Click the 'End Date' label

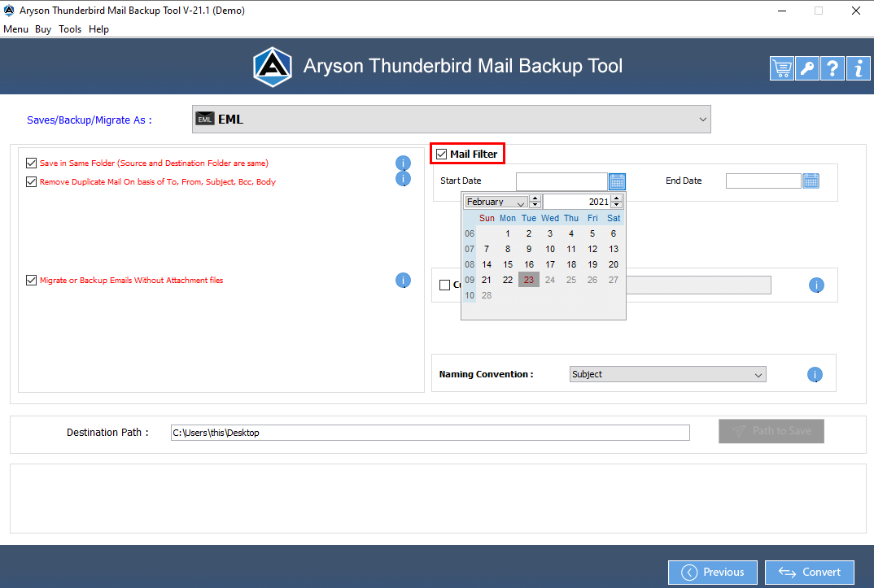(684, 181)
